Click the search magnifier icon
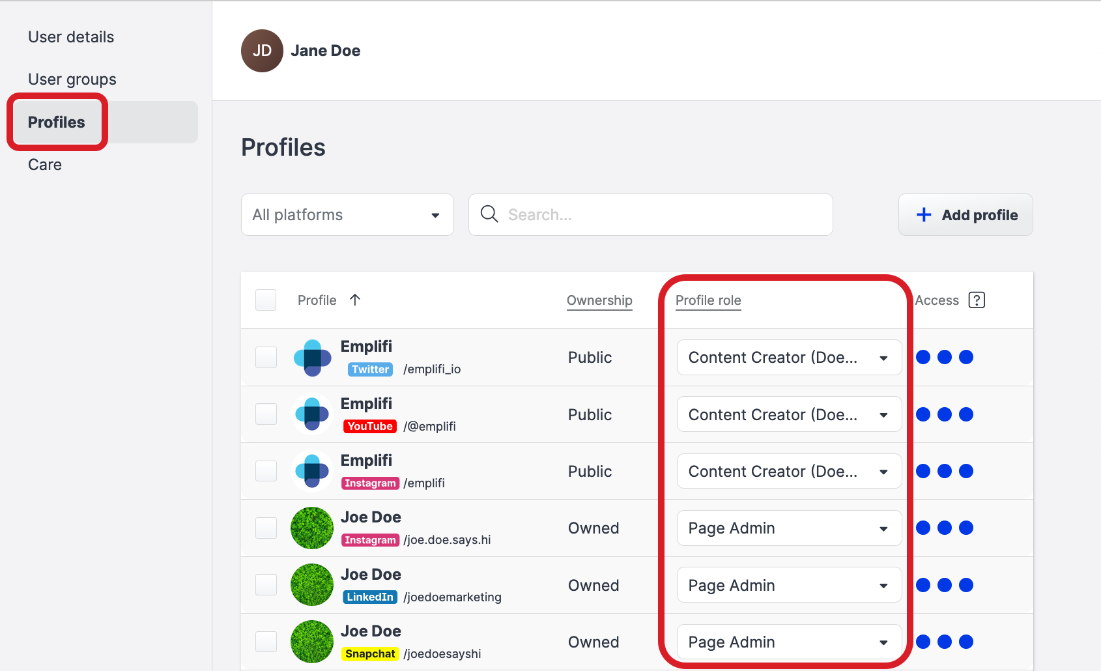The height and width of the screenshot is (671, 1101). click(489, 214)
